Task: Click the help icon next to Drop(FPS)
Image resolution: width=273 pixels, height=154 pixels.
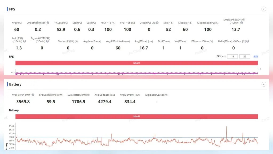Action: 157,23
